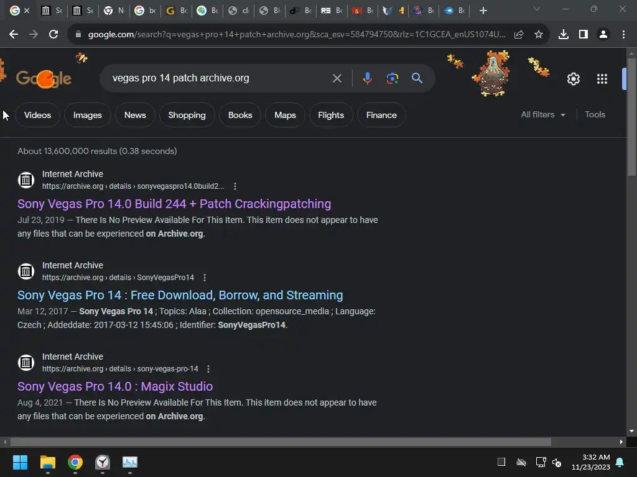Click the Google holiday doodle logo
The width and height of the screenshot is (637, 477).
44,78
